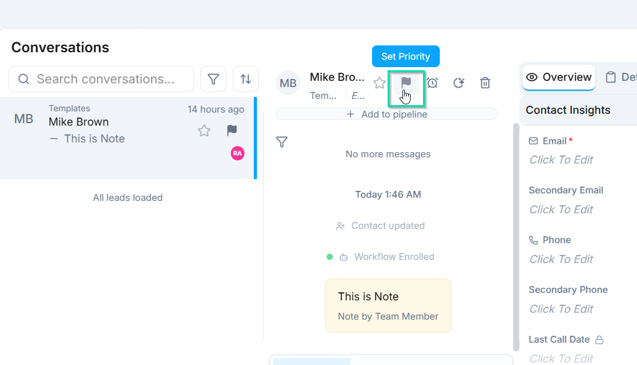This screenshot has width=637, height=365.
Task: Open the sort conversations arrows button
Action: pyautogui.click(x=246, y=79)
